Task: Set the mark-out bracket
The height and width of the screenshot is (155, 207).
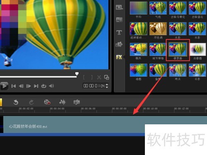Action: coord(91,77)
